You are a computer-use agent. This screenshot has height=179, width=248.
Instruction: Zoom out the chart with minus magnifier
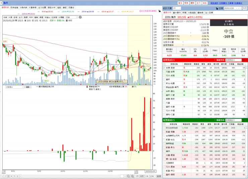128,176
